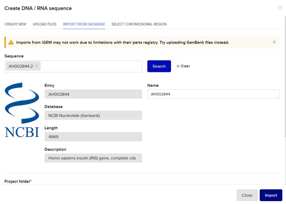286x204 pixels.
Task: Click the Entry field showing AH002844
Action: pos(93,94)
